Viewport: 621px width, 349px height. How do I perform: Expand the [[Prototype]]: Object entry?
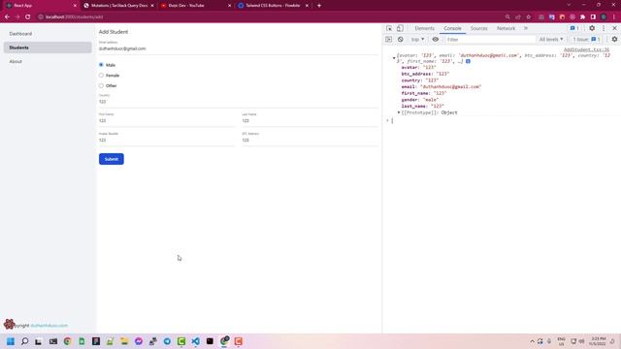(x=399, y=112)
